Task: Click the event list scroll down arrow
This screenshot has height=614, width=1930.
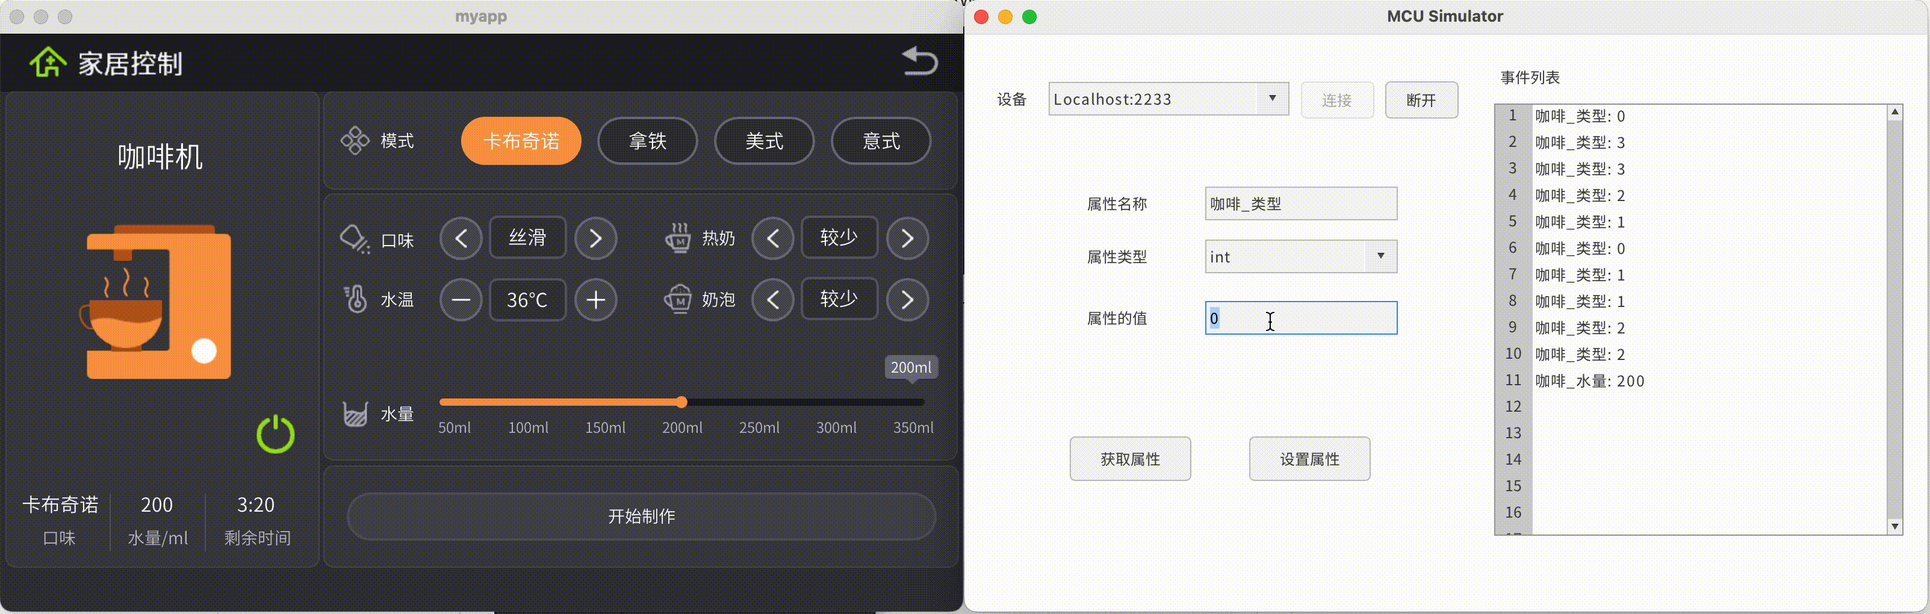Action: pos(1895,526)
